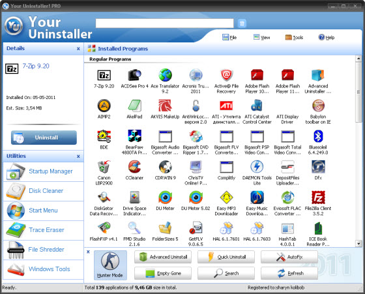Select AKVIS MakeUp icon
Screen dimensions: 365x294
[x=165, y=106]
